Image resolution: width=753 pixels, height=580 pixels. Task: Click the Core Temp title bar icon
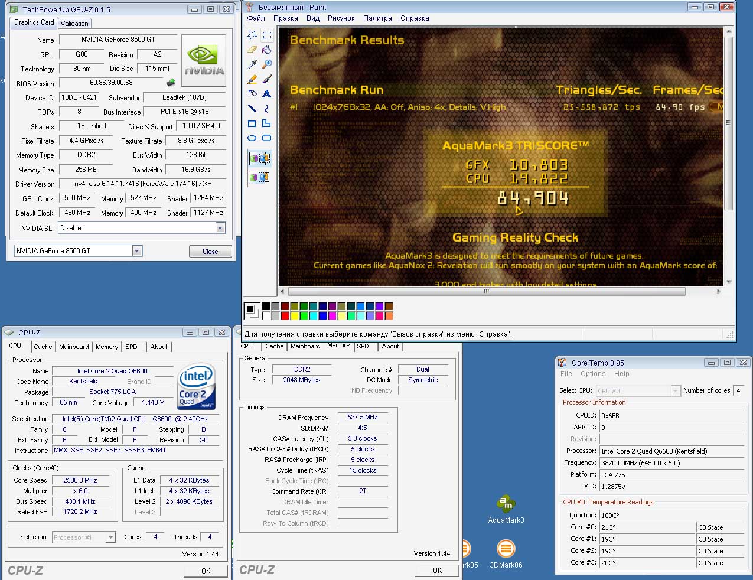pyautogui.click(x=563, y=363)
